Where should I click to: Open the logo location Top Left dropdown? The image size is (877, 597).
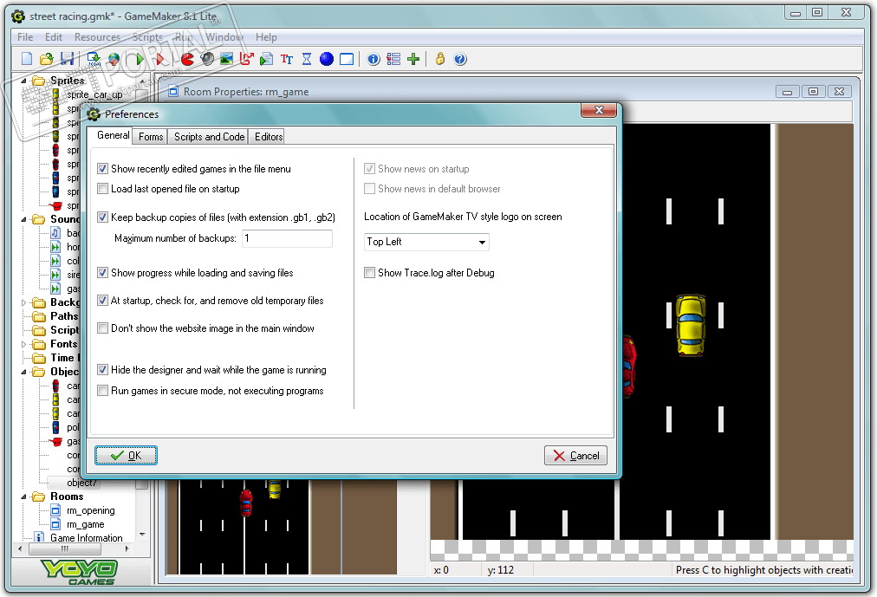(x=426, y=242)
